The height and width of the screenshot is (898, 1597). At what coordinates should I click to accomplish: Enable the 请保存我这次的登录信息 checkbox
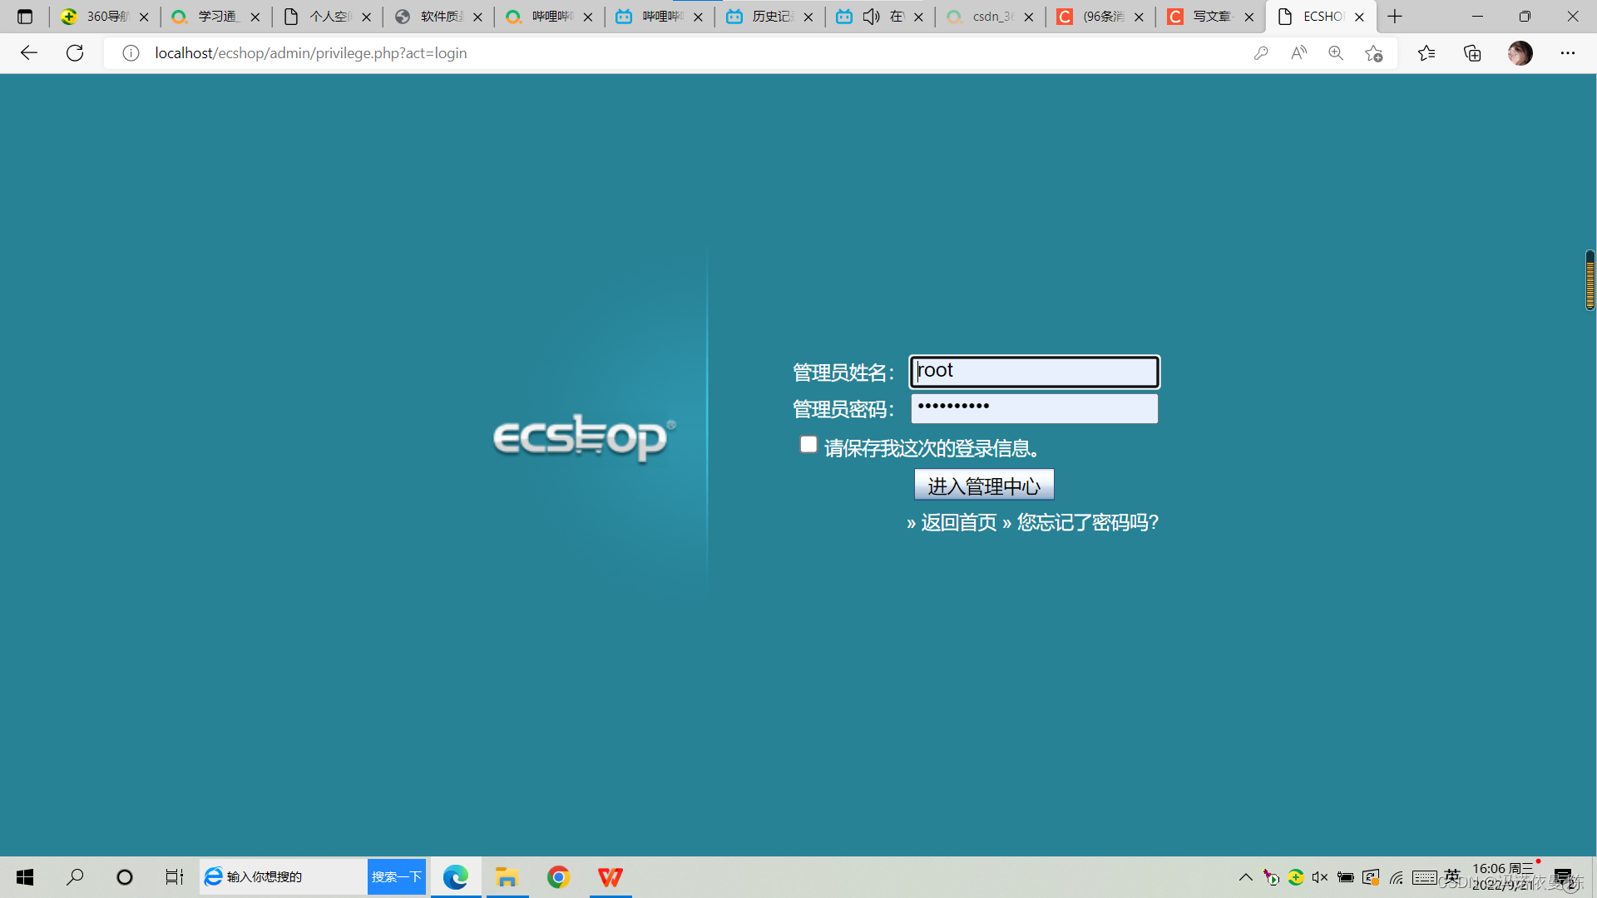click(808, 444)
